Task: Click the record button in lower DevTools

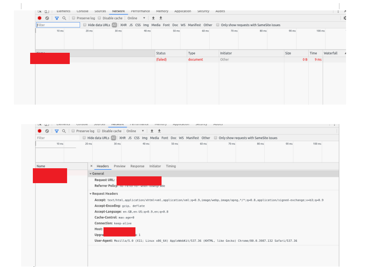Action: [x=40, y=131]
